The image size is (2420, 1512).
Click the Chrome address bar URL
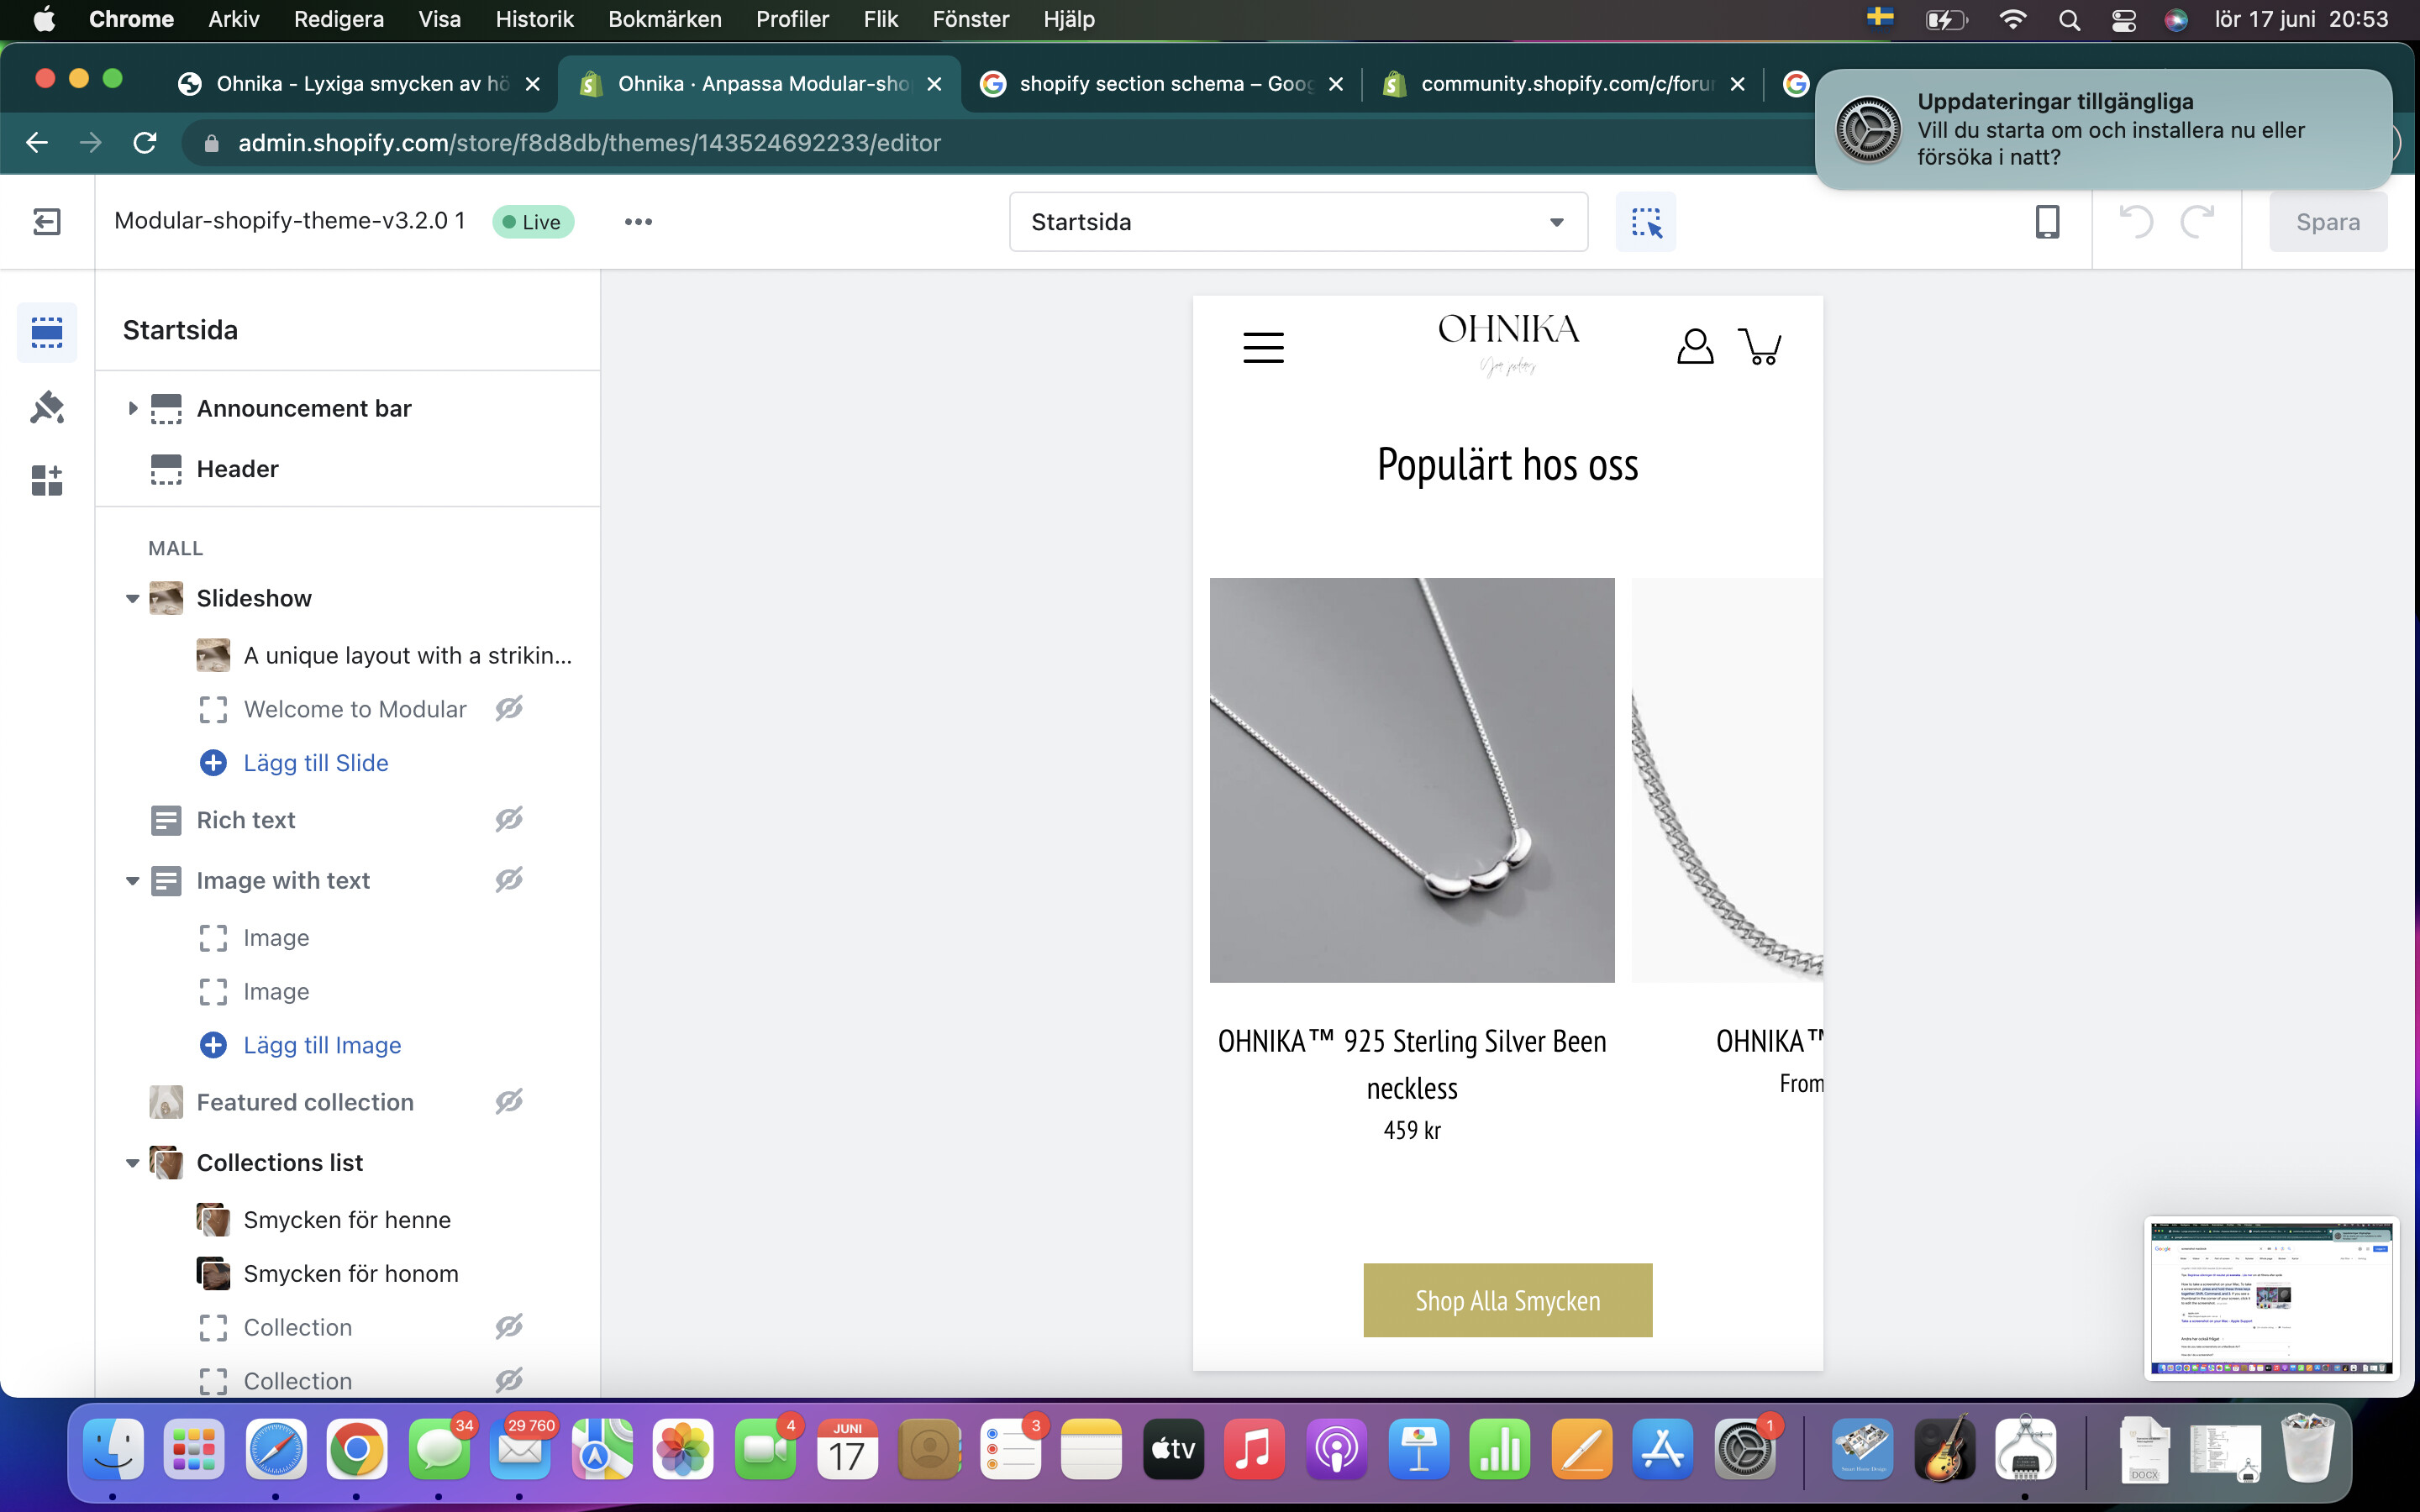tap(589, 143)
